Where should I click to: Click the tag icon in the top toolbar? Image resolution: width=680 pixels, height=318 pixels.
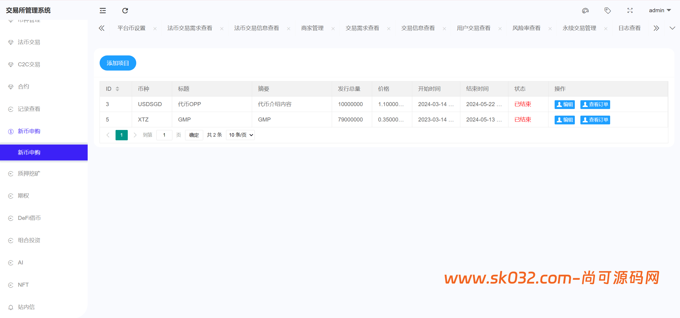[608, 10]
